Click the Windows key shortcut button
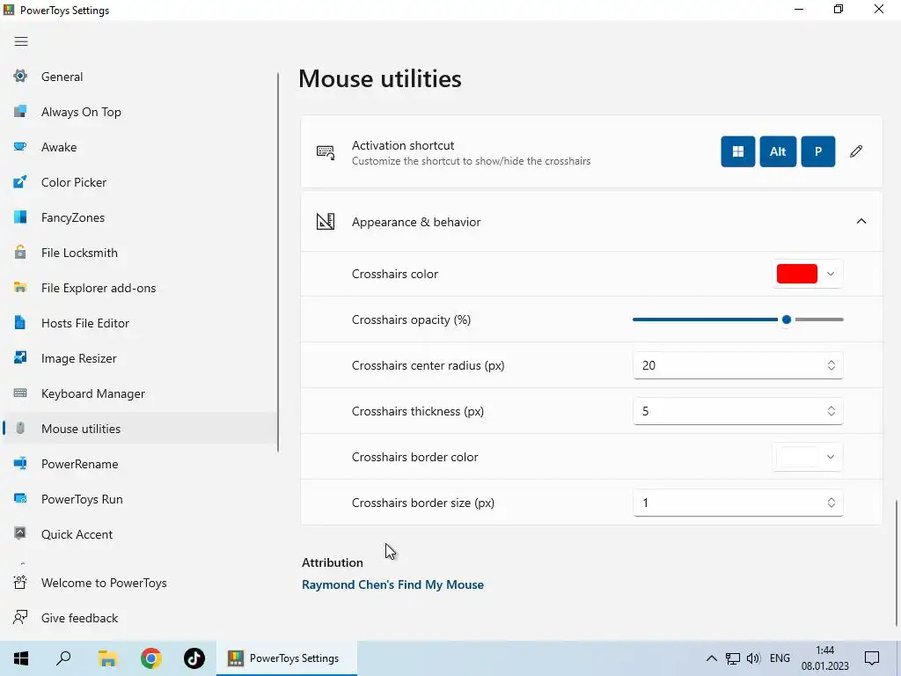Screen dimensions: 901x676 tap(738, 151)
